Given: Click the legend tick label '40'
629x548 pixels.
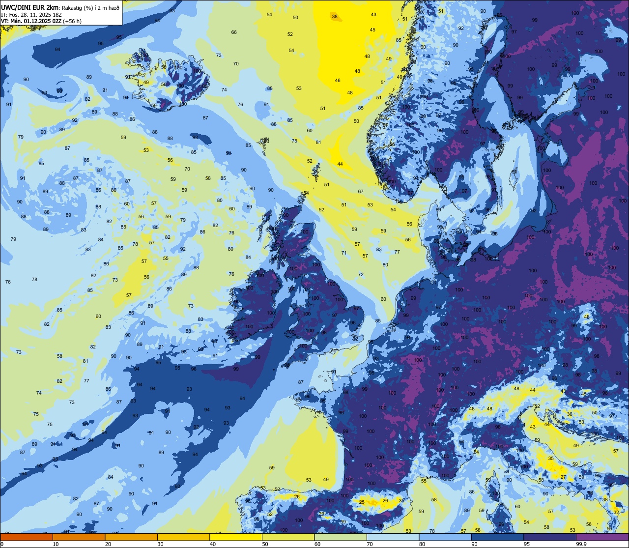Looking at the screenshot, I should coord(213,544).
